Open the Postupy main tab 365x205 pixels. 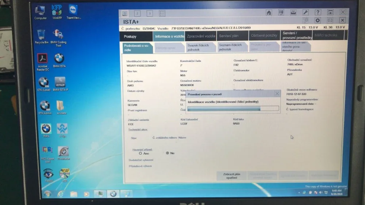coord(136,36)
